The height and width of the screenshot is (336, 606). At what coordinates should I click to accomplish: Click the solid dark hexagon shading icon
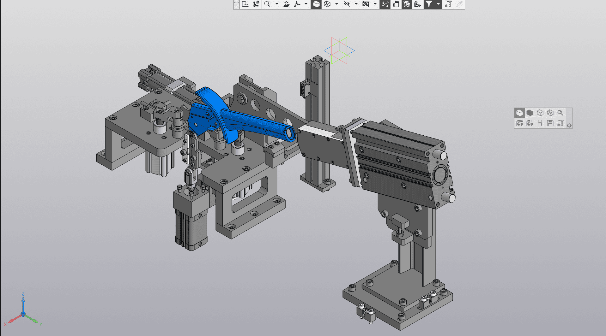pyautogui.click(x=530, y=113)
